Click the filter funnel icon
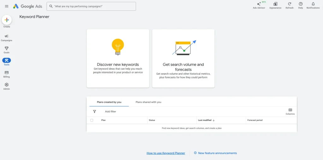This screenshot has width=323, height=160. (x=95, y=111)
